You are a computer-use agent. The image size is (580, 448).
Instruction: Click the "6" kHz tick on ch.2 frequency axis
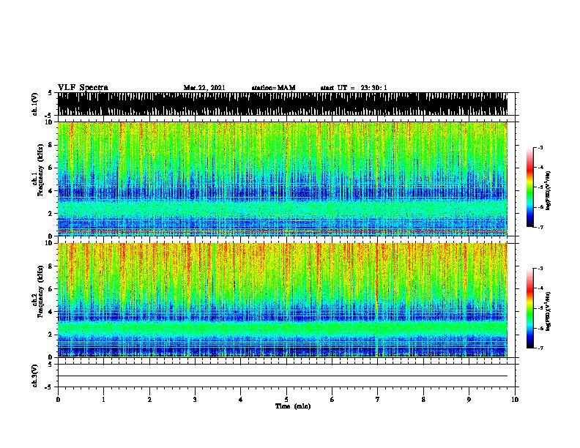click(51, 288)
